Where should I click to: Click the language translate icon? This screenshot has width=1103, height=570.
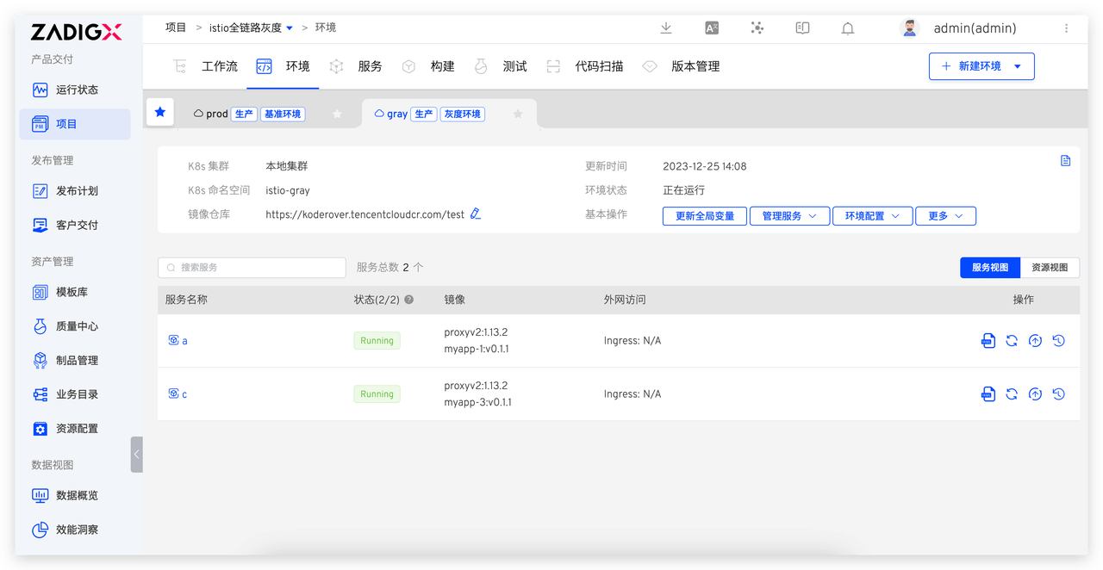point(712,28)
